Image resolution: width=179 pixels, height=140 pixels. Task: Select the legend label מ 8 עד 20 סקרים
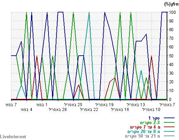point(144,131)
